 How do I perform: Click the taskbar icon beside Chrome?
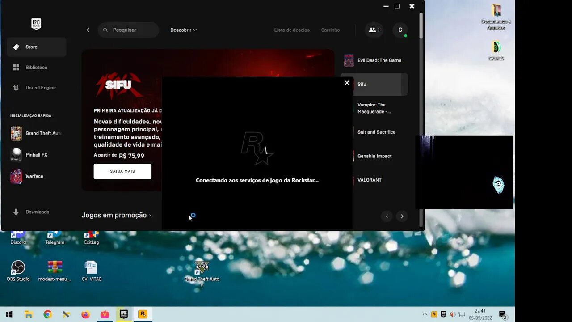(67, 314)
